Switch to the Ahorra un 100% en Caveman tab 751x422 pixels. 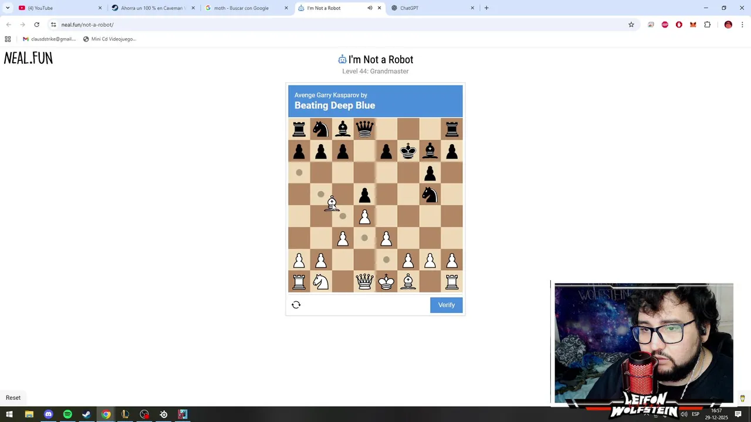click(153, 8)
